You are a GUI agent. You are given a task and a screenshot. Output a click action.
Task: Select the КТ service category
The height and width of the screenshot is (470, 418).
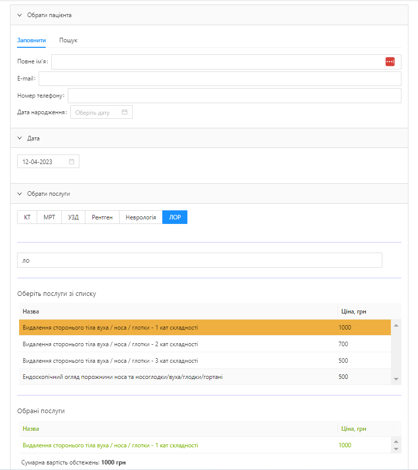(27, 217)
